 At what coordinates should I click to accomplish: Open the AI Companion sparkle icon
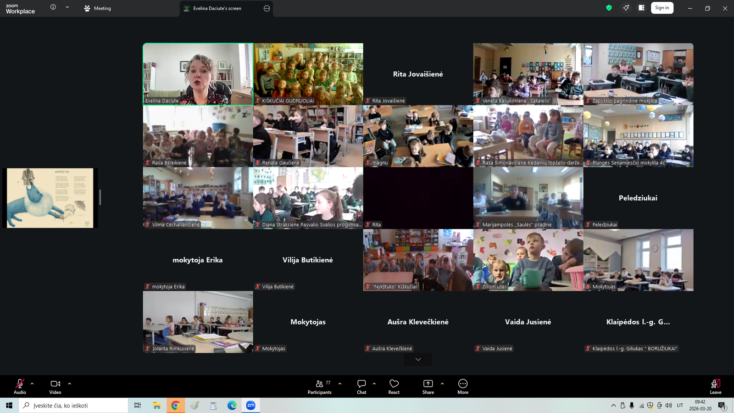(626, 8)
